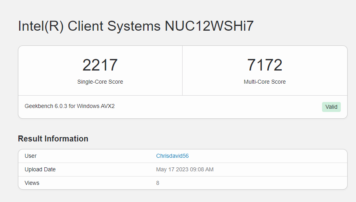Screen dimensions: 356x202
Task: Click the divider between the two scores
Action: tap(182, 71)
